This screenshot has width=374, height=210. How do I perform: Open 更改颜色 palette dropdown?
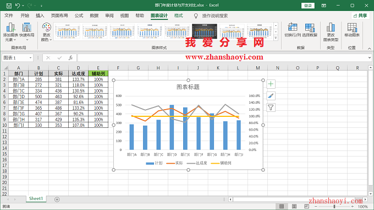[46, 32]
